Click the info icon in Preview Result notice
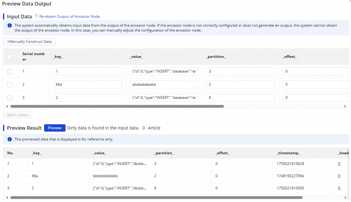351x202 pixels. (x=9, y=139)
